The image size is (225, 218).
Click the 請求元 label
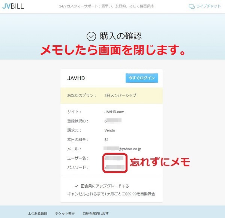tap(74, 130)
